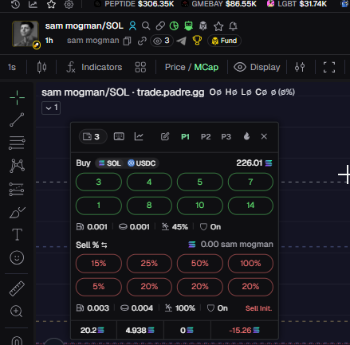350x345 pixels.
Task: Open the Telegram paper plane icon
Action: point(182,41)
